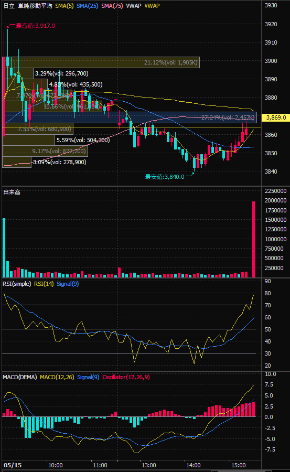
Task: Click Signal(9) in the MACD panel
Action: [88, 377]
